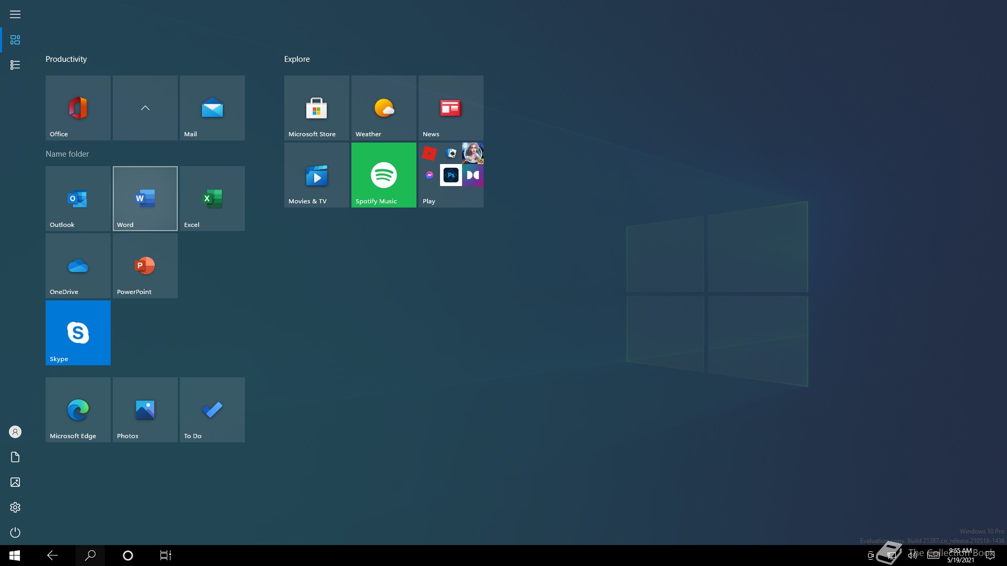Open the Skype tile
Screen dimensions: 1007x566
(x=78, y=333)
